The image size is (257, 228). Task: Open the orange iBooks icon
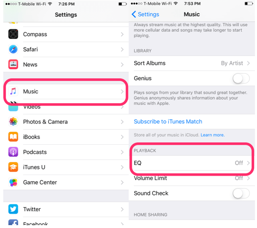point(13,137)
